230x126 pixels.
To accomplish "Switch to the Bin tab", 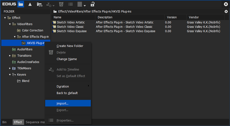I will click(4, 122).
